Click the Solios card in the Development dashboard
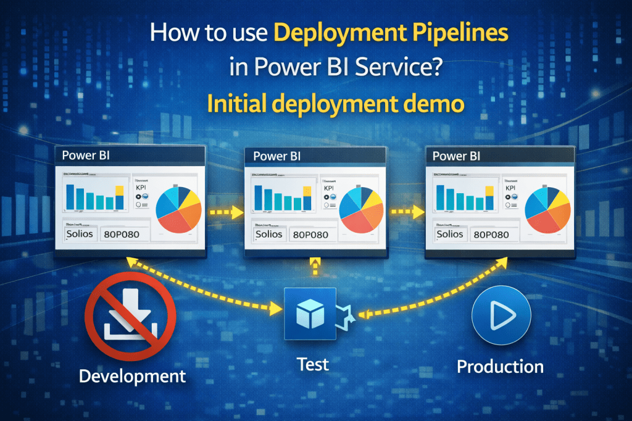Viewport: 632px width, 421px height. (x=80, y=234)
